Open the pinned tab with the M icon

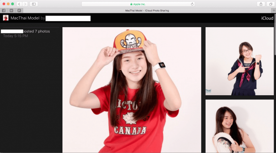tap(11, 11)
